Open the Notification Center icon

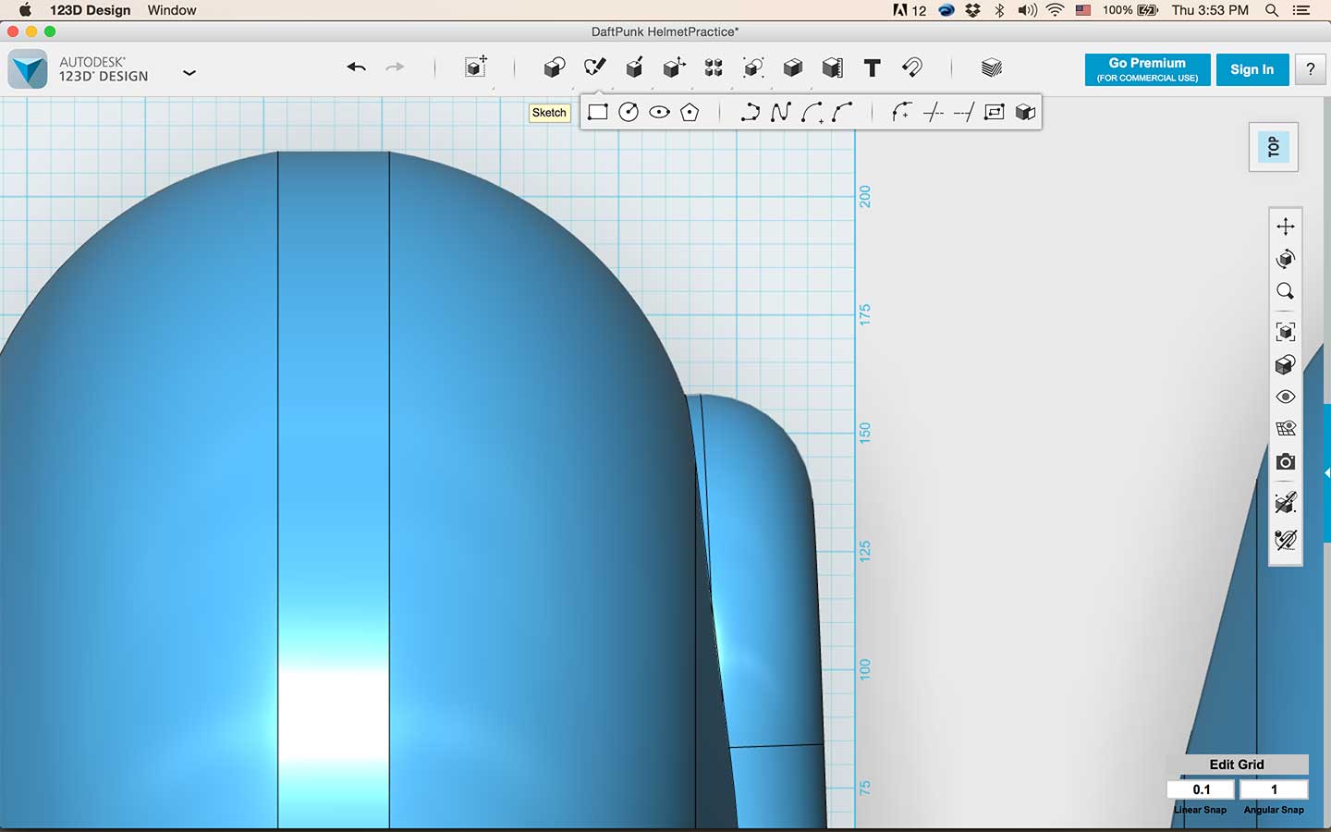pos(1301,10)
